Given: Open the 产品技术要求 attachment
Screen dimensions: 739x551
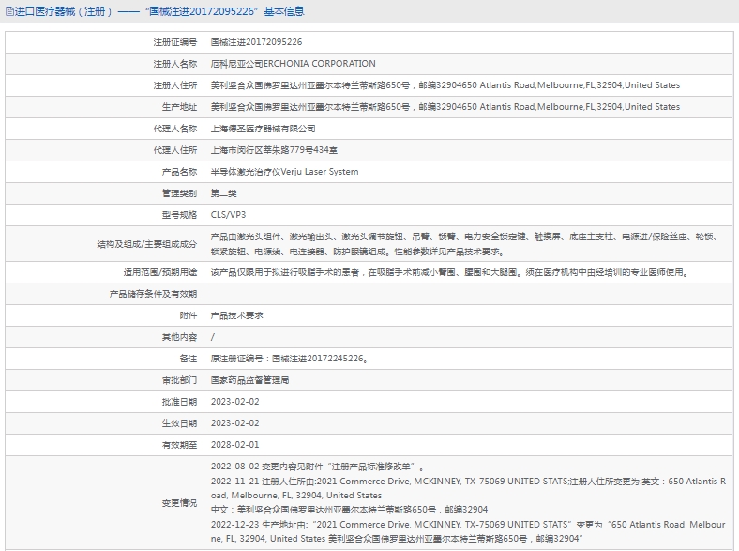Looking at the screenshot, I should [236, 315].
